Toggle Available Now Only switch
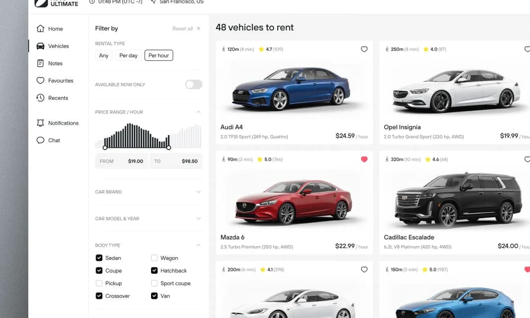This screenshot has height=318, width=530. click(193, 84)
